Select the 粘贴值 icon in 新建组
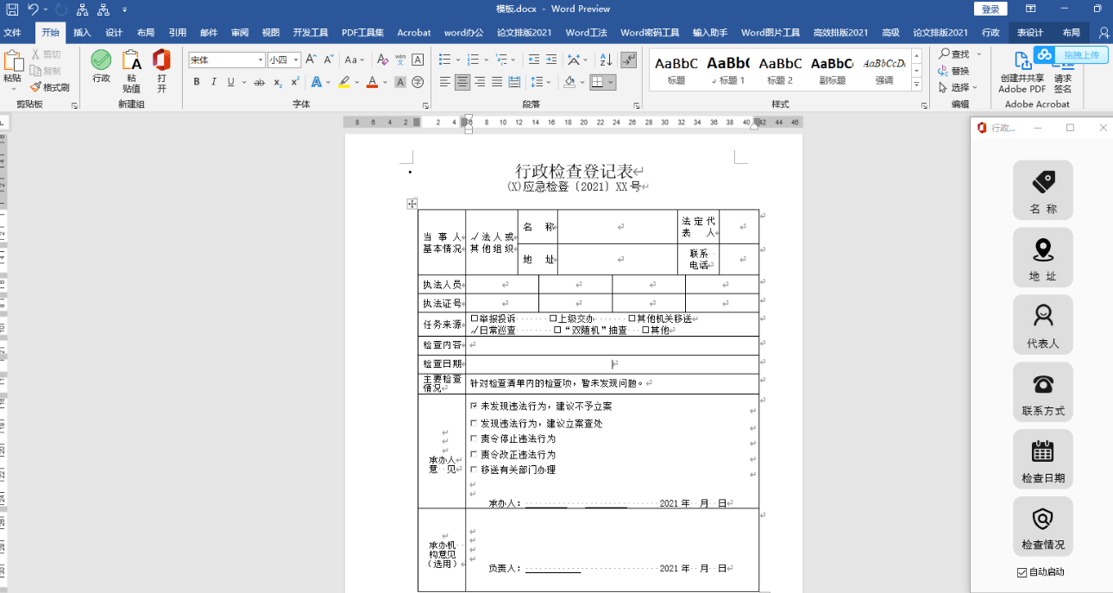Image resolution: width=1113 pixels, height=593 pixels. [x=131, y=69]
